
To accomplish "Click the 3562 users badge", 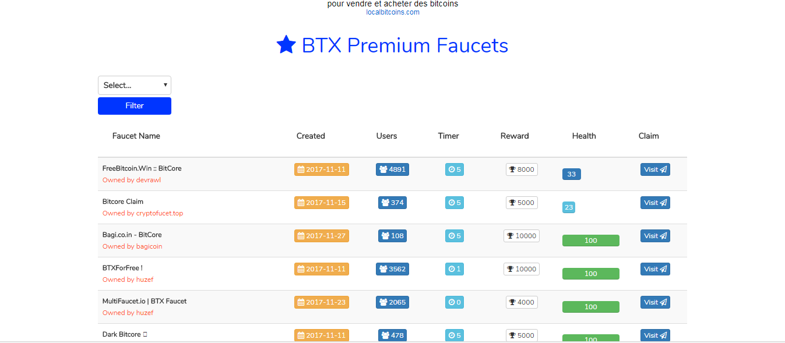I will coord(392,269).
